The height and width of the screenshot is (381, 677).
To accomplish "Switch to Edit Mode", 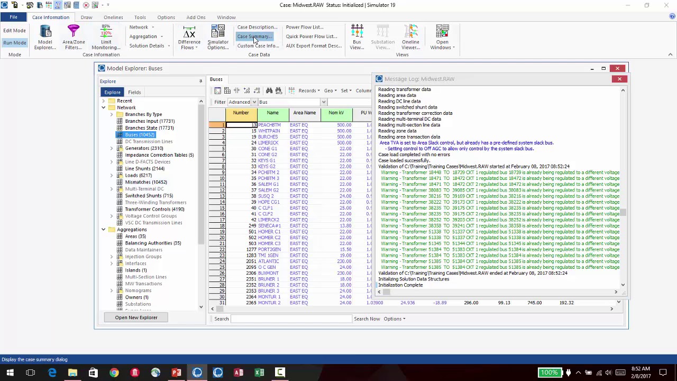I will click(x=15, y=31).
